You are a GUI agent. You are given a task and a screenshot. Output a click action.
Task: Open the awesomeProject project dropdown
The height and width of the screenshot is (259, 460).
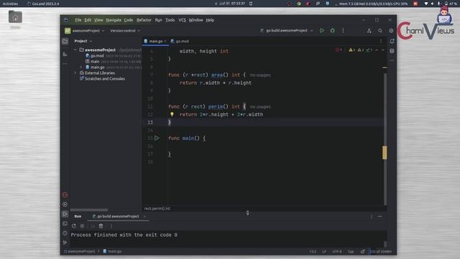click(x=85, y=30)
